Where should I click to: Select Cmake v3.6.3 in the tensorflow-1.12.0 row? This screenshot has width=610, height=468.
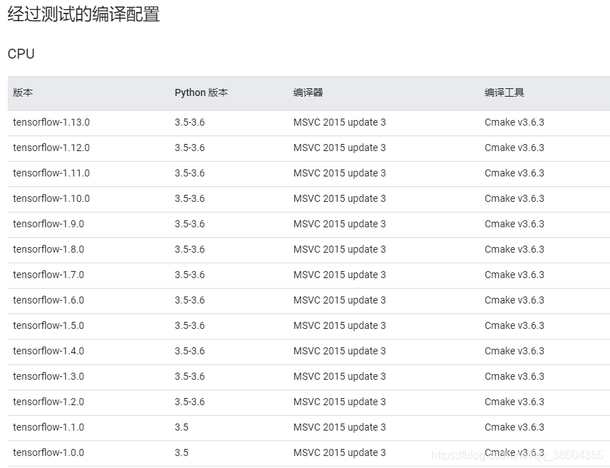(x=514, y=148)
